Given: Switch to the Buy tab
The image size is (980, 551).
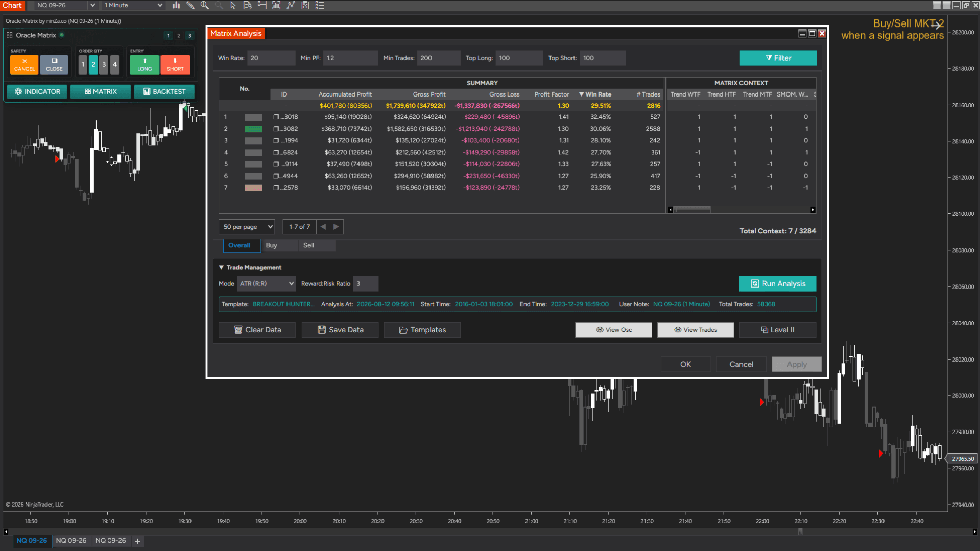Looking at the screenshot, I should 272,245.
